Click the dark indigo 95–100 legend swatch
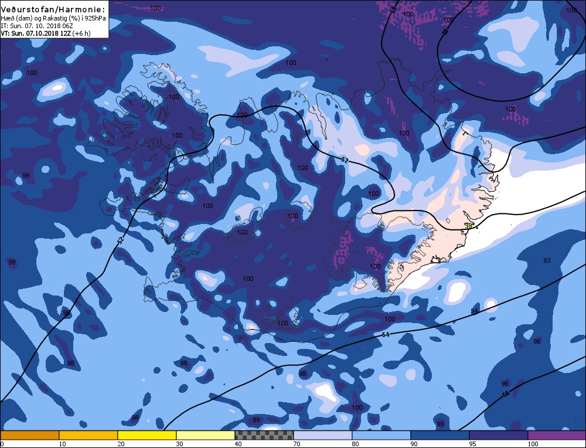Viewport: 586px width, 448px height. click(499, 435)
